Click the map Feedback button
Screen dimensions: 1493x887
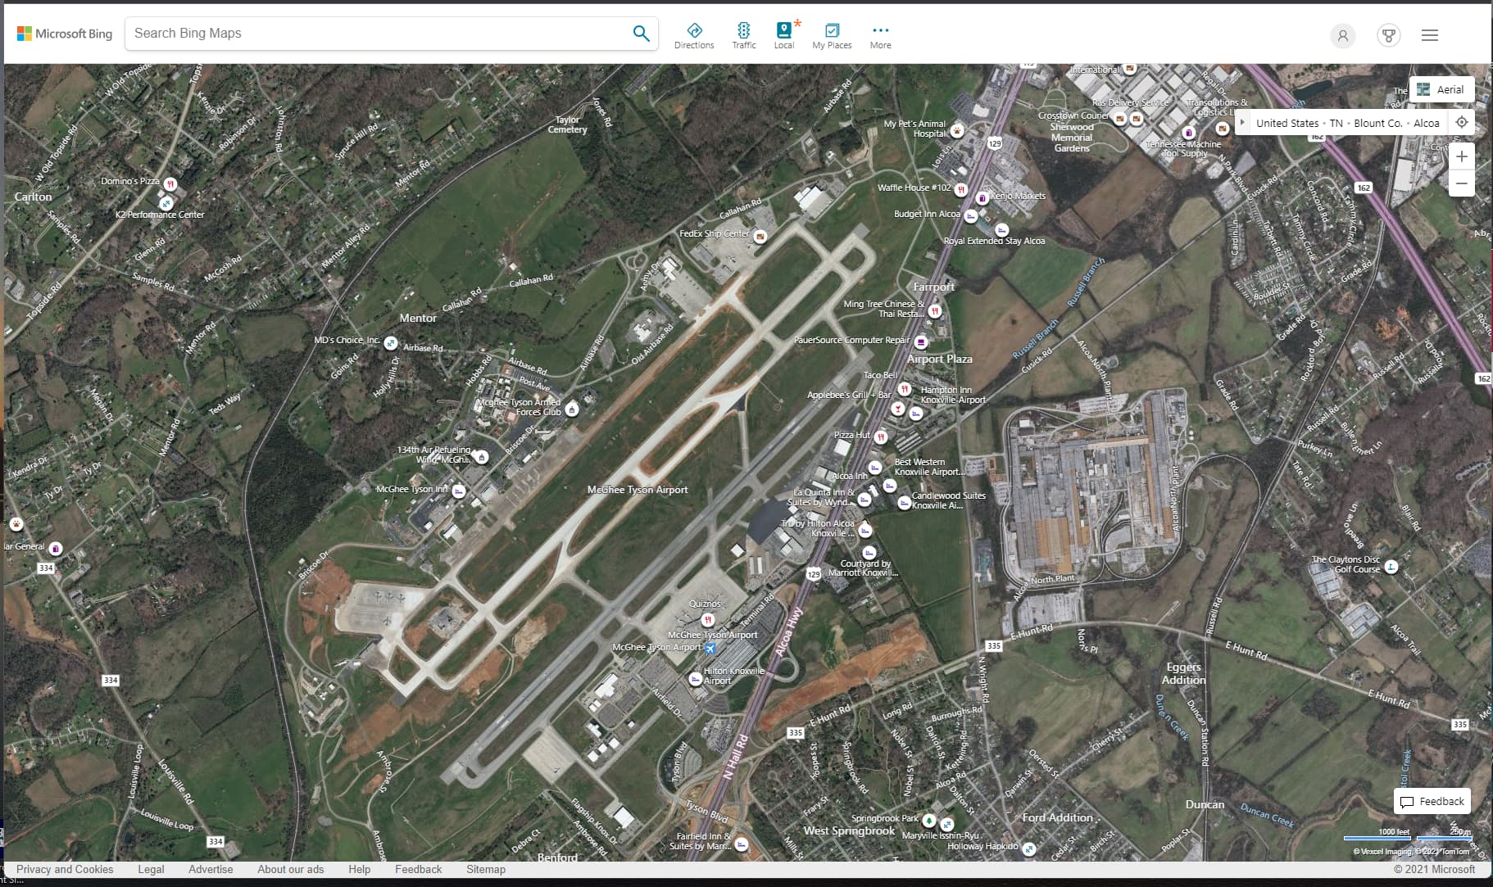pyautogui.click(x=1432, y=801)
